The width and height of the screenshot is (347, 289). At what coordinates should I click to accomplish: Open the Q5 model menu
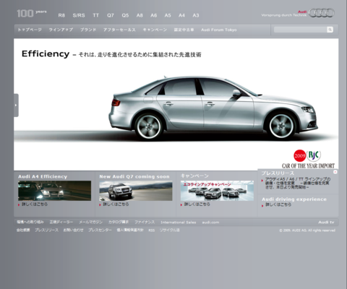pyautogui.click(x=125, y=15)
